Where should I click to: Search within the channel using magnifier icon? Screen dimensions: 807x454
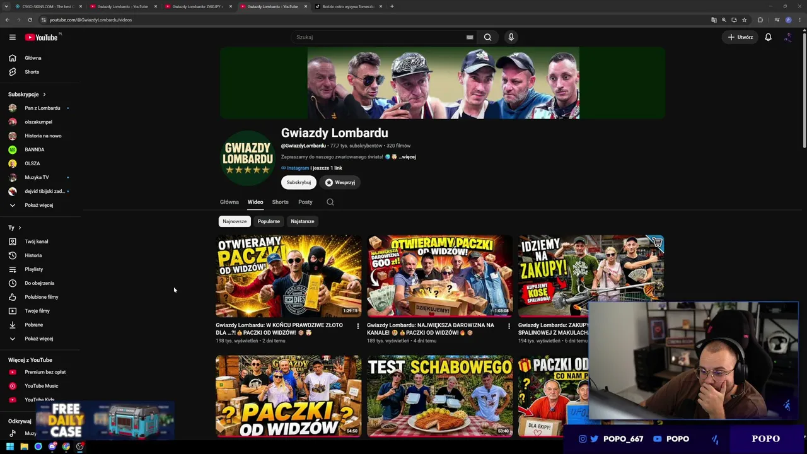[330, 202]
